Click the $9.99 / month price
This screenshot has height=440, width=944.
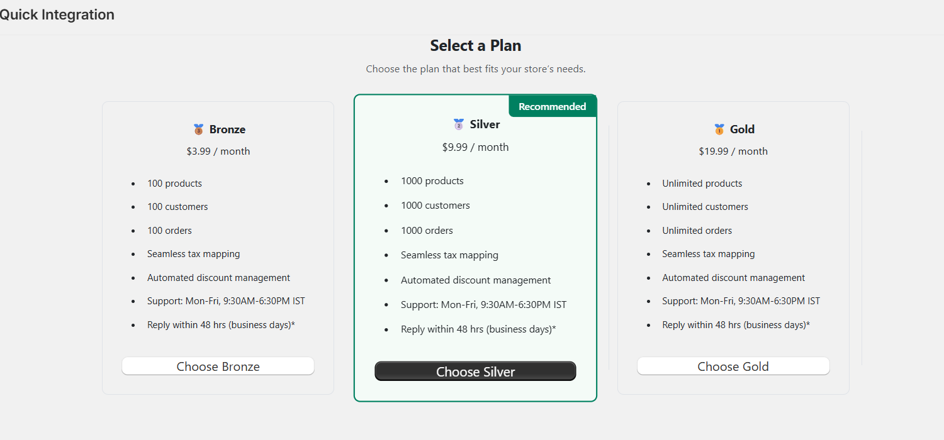pyautogui.click(x=475, y=147)
